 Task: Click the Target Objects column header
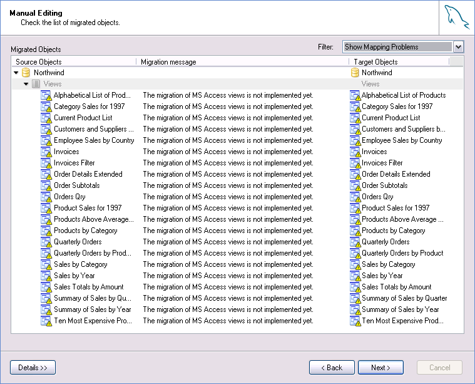pos(399,62)
